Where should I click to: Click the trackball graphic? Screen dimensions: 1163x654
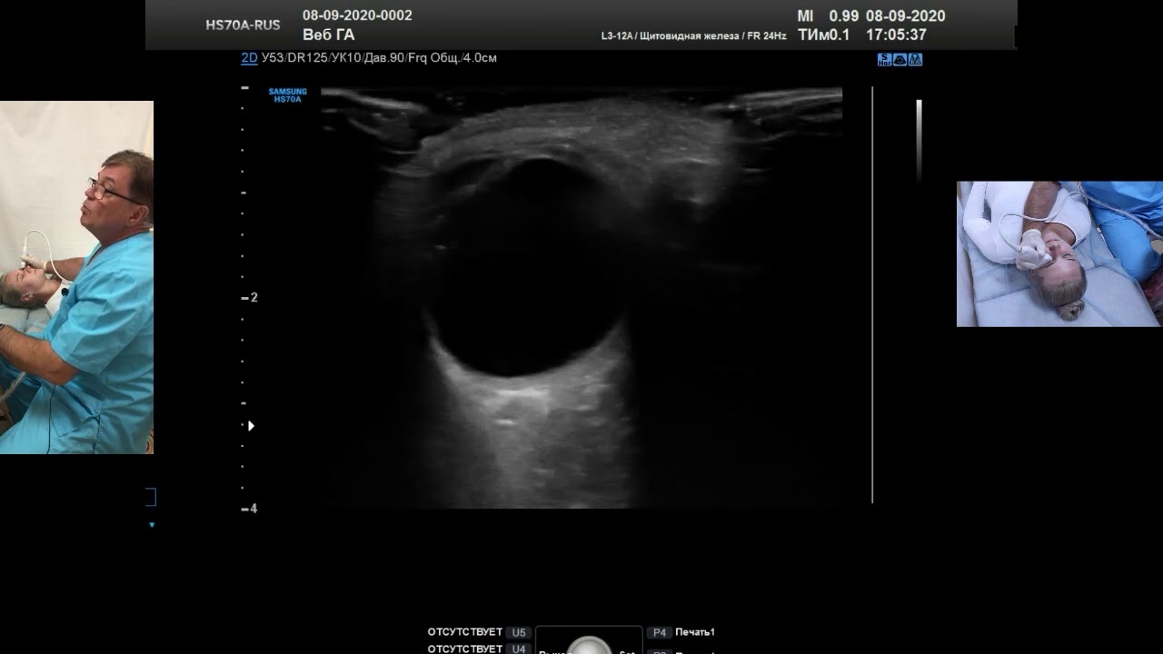pyautogui.click(x=589, y=645)
